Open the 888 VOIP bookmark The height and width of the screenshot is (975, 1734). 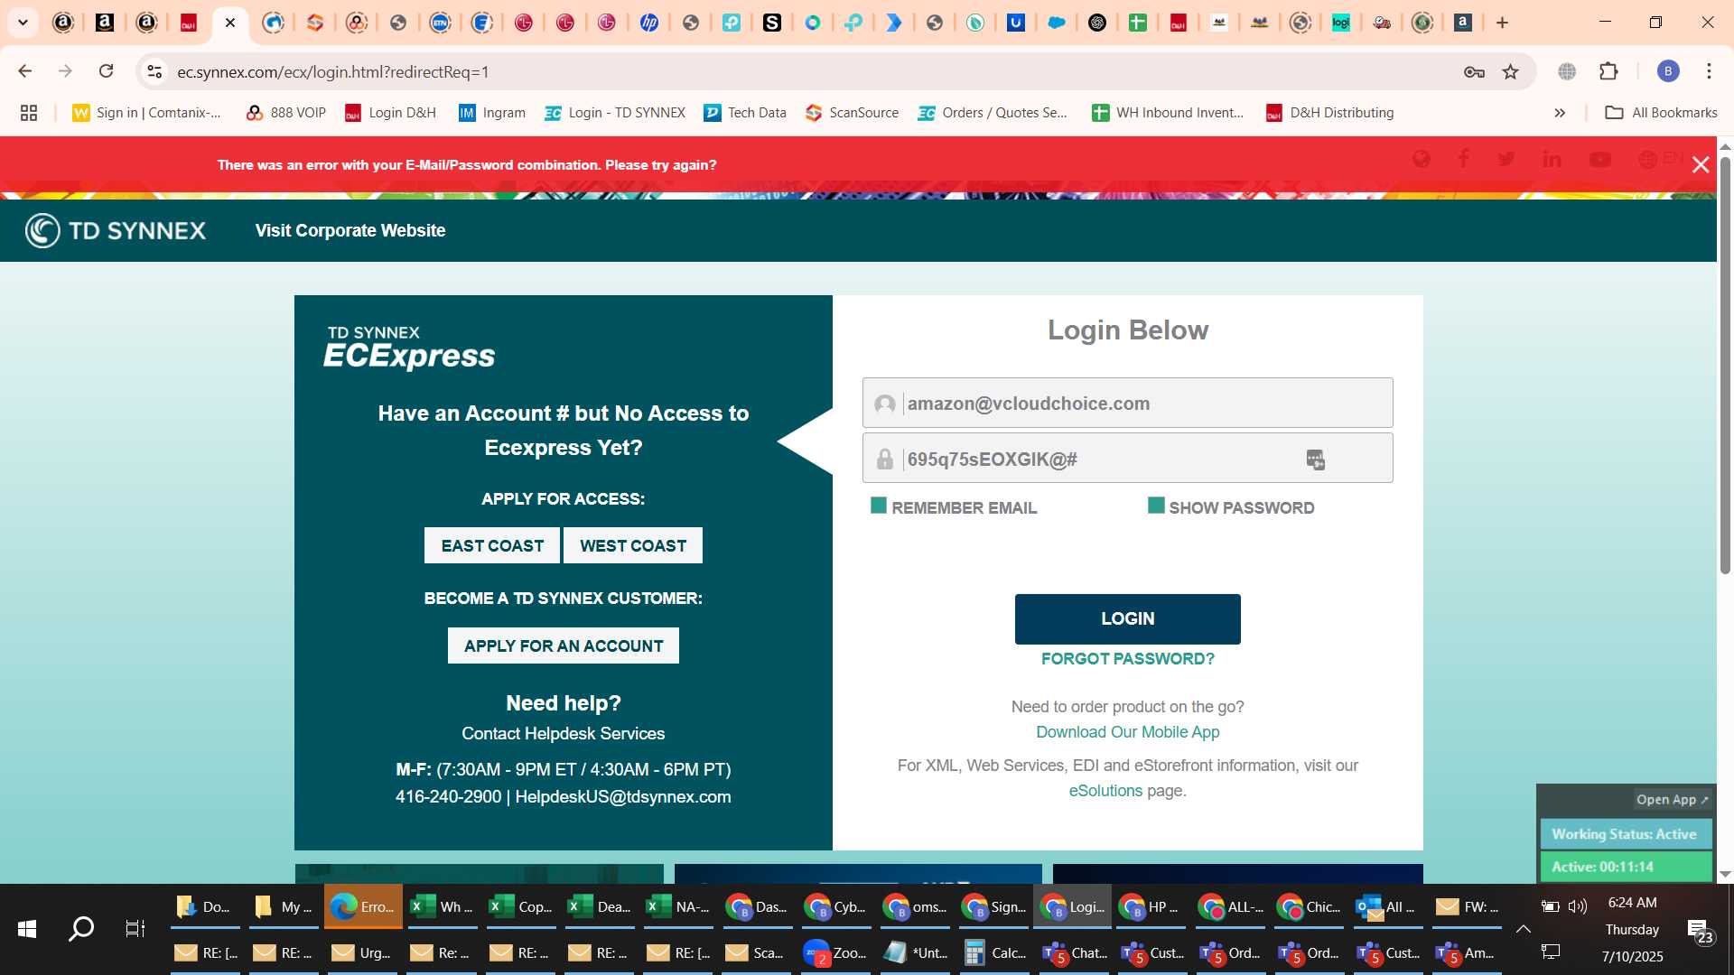pos(286,113)
